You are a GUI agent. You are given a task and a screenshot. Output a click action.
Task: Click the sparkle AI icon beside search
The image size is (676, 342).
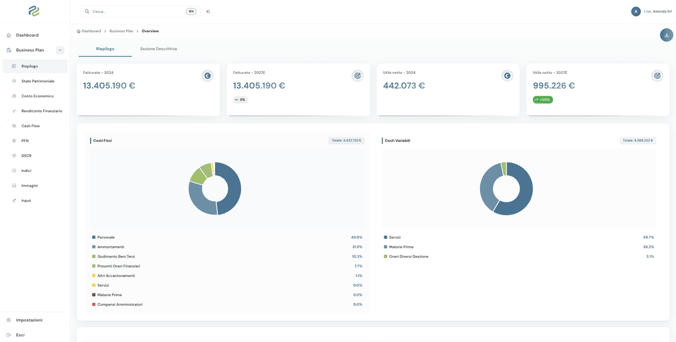208,11
